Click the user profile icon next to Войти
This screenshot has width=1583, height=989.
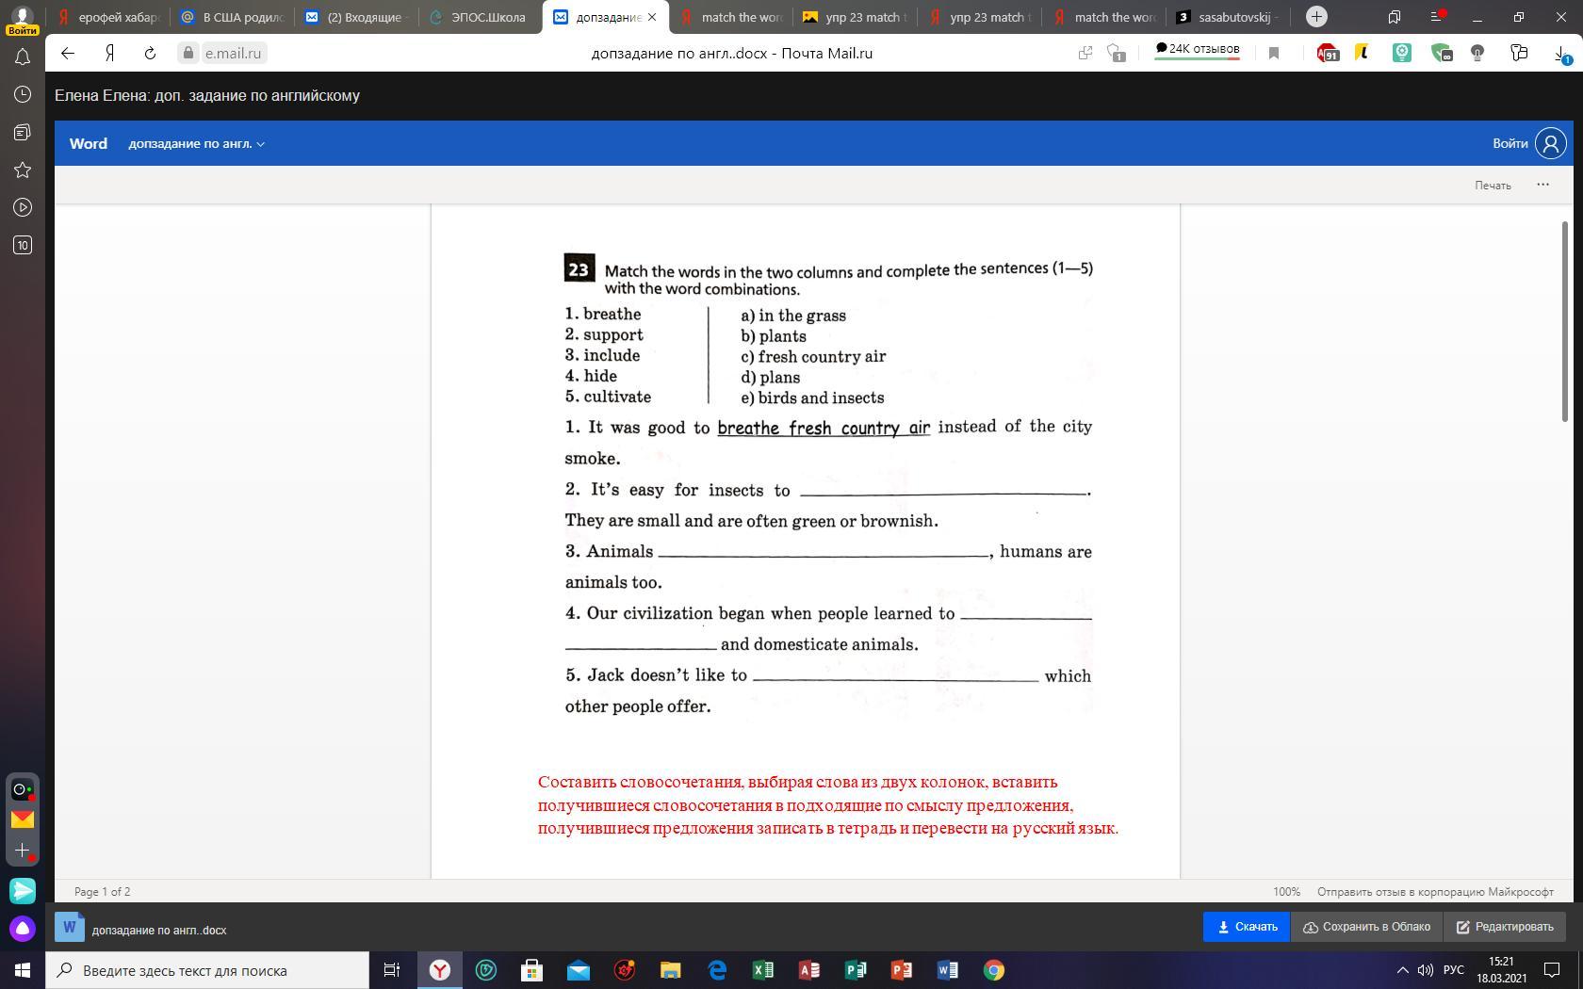click(x=1550, y=143)
